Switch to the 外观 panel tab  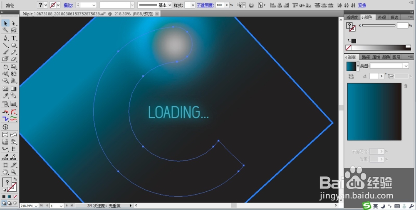[382, 17]
